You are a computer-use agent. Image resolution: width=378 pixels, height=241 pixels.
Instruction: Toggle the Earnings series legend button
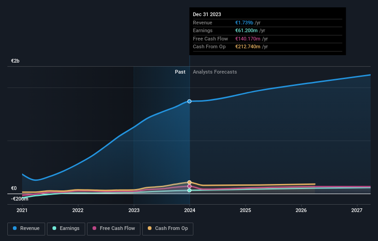pyautogui.click(x=66, y=229)
